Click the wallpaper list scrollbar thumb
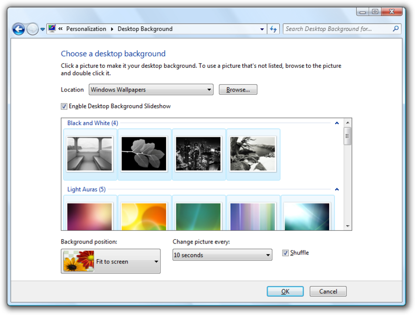Viewport: 415px width, 315px height. coord(348,136)
